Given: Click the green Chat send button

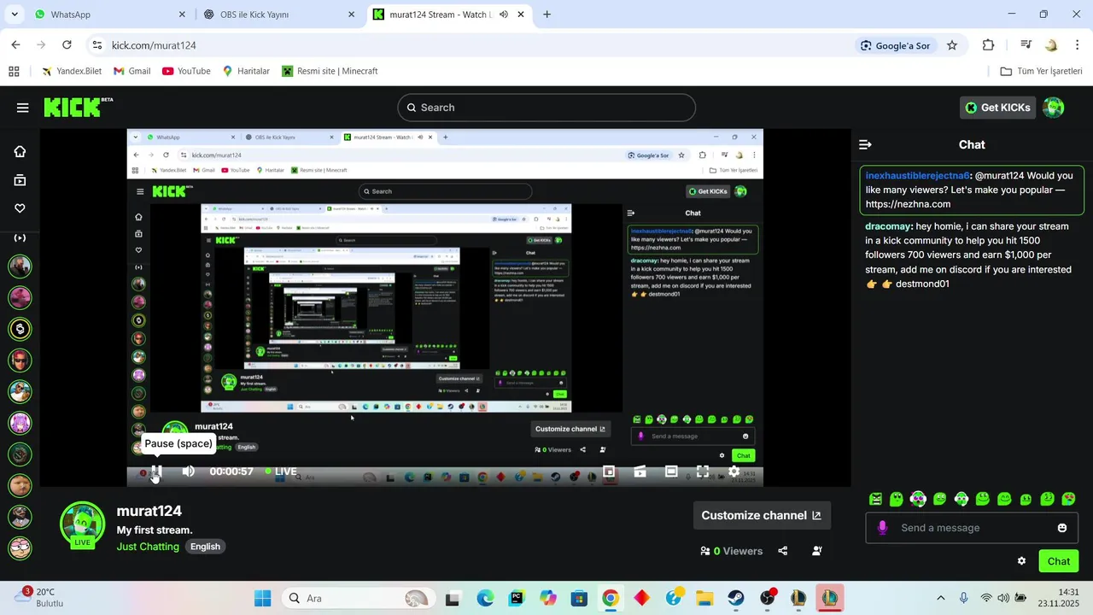Looking at the screenshot, I should pos(1059,561).
